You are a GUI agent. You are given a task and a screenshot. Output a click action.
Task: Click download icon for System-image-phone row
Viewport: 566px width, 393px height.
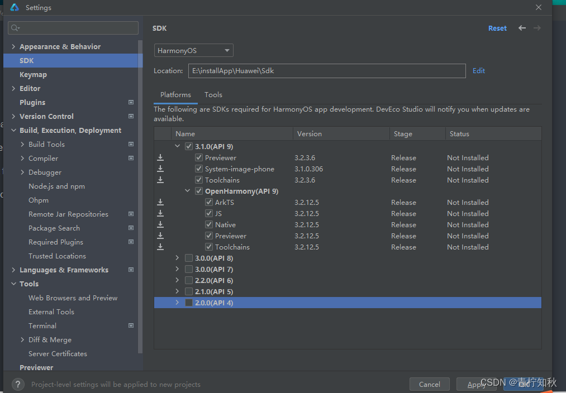click(160, 169)
